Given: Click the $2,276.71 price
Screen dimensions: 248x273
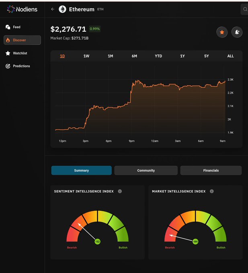Looking at the screenshot, I should click(x=68, y=29).
